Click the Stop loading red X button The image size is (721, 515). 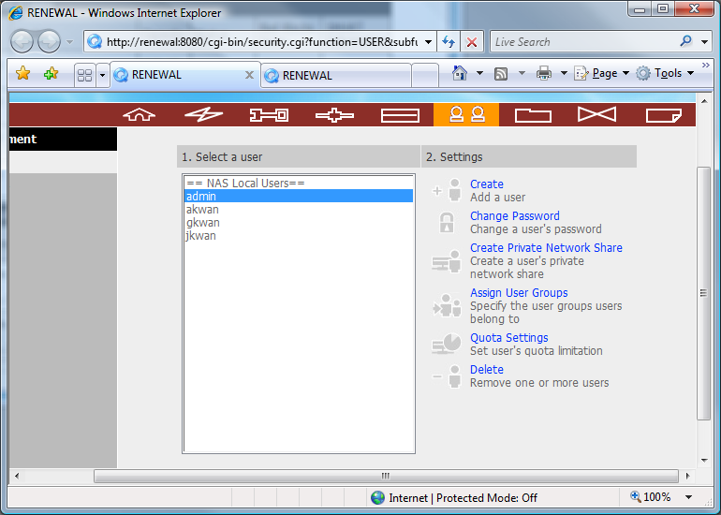click(x=472, y=42)
